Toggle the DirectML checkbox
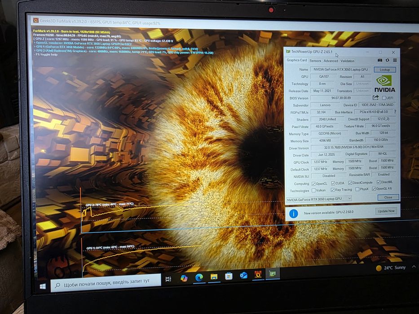The height and width of the screenshot is (314, 419). pyautogui.click(x=379, y=182)
